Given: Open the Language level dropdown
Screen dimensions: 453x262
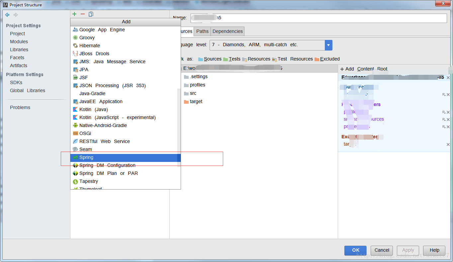Looking at the screenshot, I should (x=328, y=45).
